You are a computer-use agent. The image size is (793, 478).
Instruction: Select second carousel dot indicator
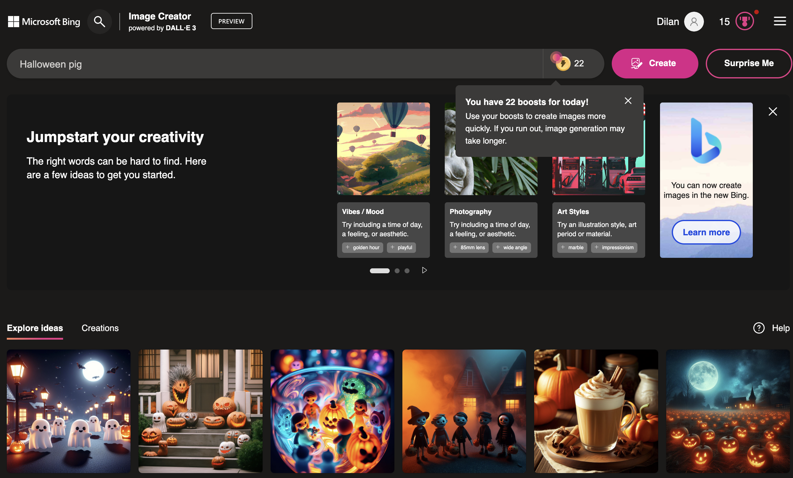(x=397, y=270)
